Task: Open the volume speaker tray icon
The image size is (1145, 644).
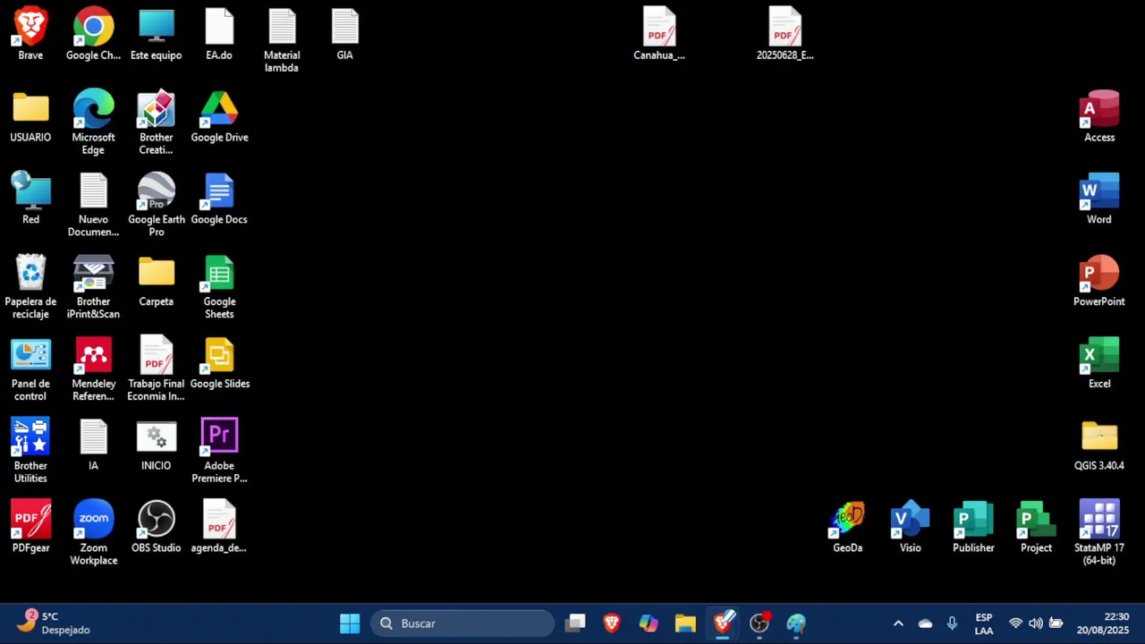Action: pos(1036,623)
